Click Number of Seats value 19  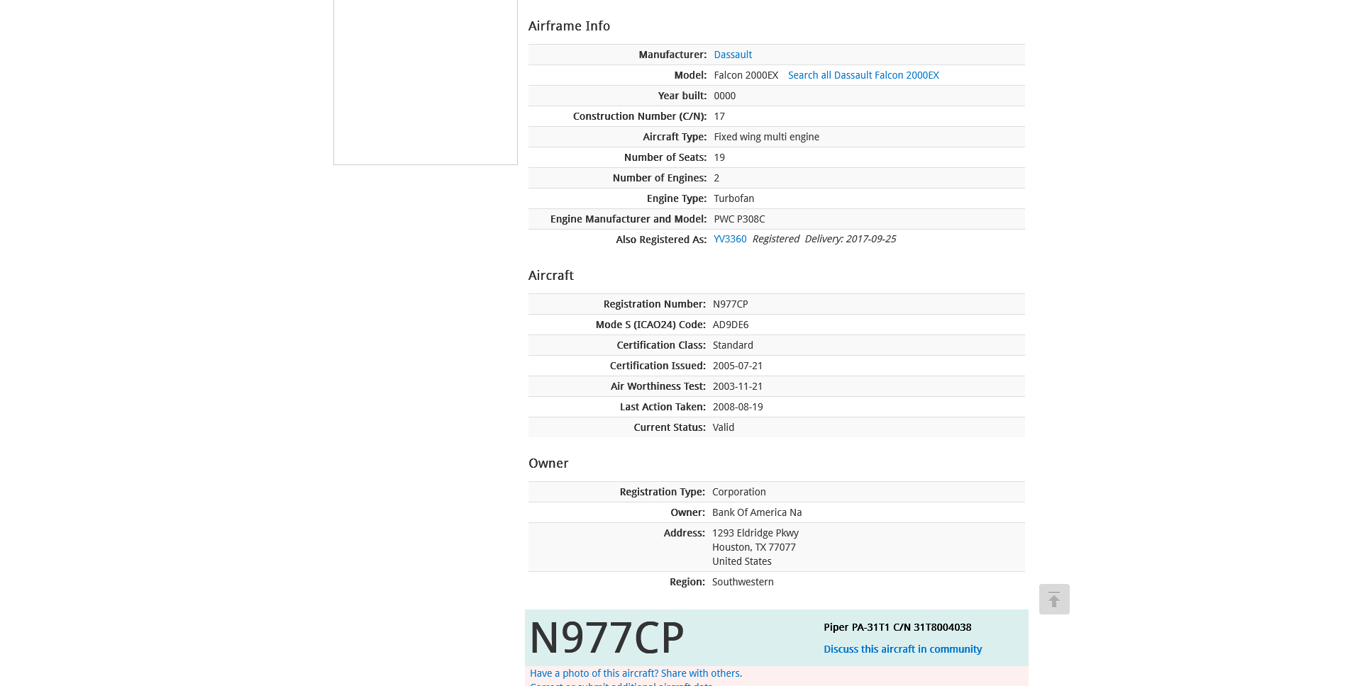pos(719,157)
